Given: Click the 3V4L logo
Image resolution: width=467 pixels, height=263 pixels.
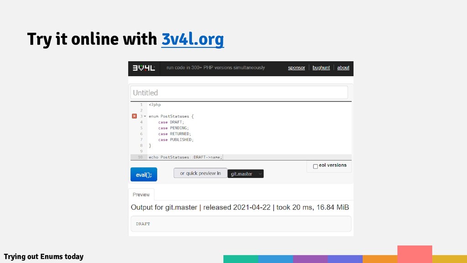Looking at the screenshot, I should [x=144, y=68].
